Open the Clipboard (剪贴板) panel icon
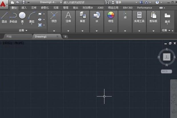 pyautogui.click(x=153, y=16)
